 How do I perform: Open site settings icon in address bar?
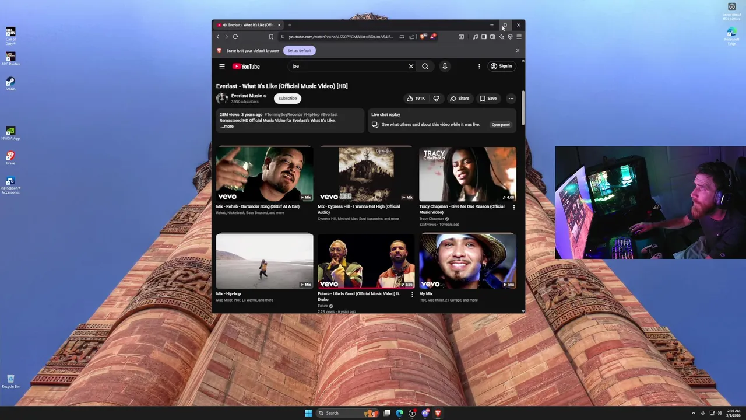click(x=283, y=37)
